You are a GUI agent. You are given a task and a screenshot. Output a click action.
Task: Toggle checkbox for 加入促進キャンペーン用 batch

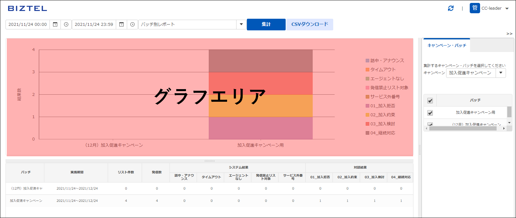click(430, 113)
